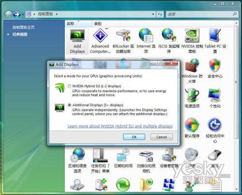The image size is (242, 195).
Task: Select NVIDIA Hybrid SLI radio button
Action: point(69,86)
